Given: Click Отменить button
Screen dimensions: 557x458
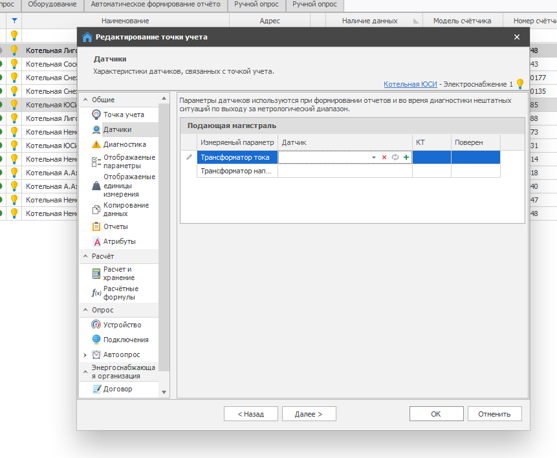Looking at the screenshot, I should pos(494,414).
